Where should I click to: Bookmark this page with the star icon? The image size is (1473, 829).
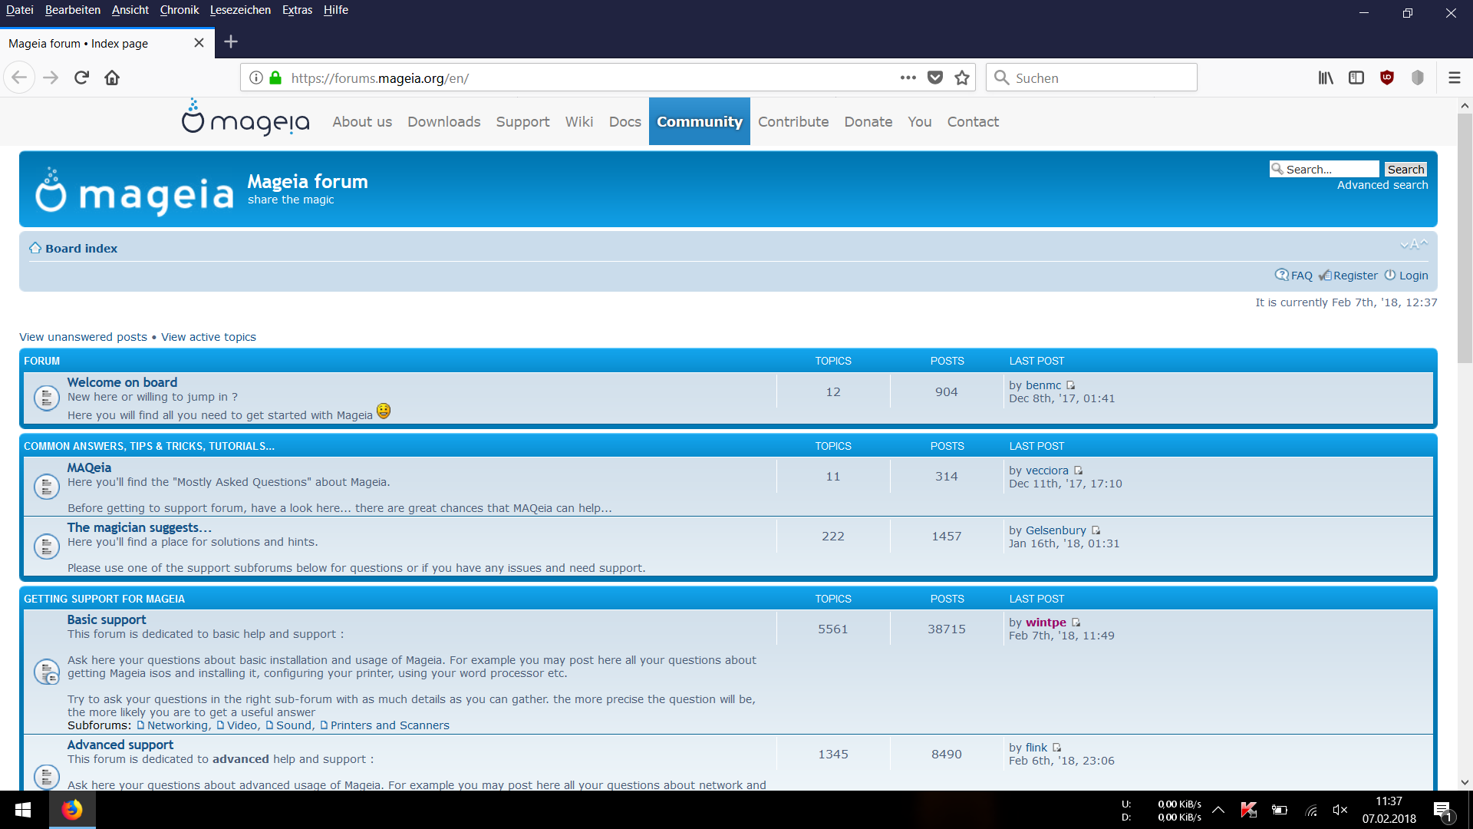point(962,78)
